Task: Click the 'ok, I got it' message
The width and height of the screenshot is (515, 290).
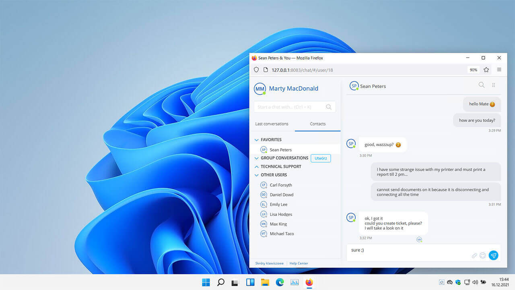Action: (x=393, y=223)
